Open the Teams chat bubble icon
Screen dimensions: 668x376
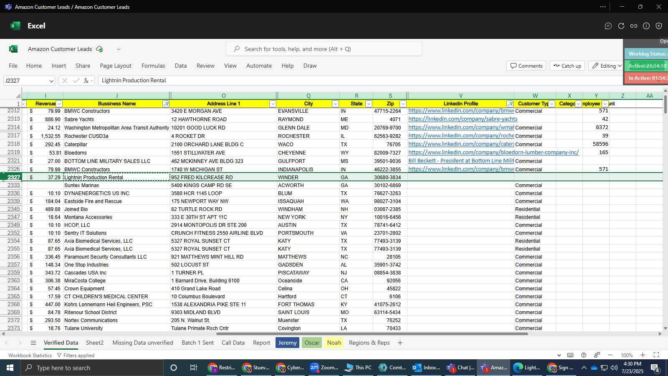(x=608, y=26)
